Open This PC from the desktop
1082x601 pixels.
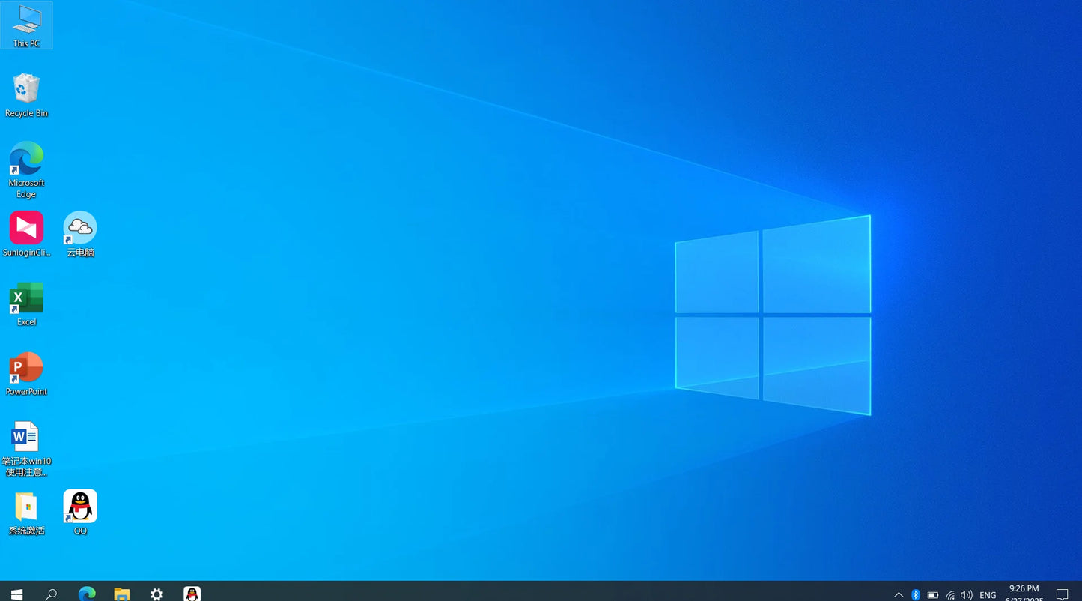click(x=26, y=25)
